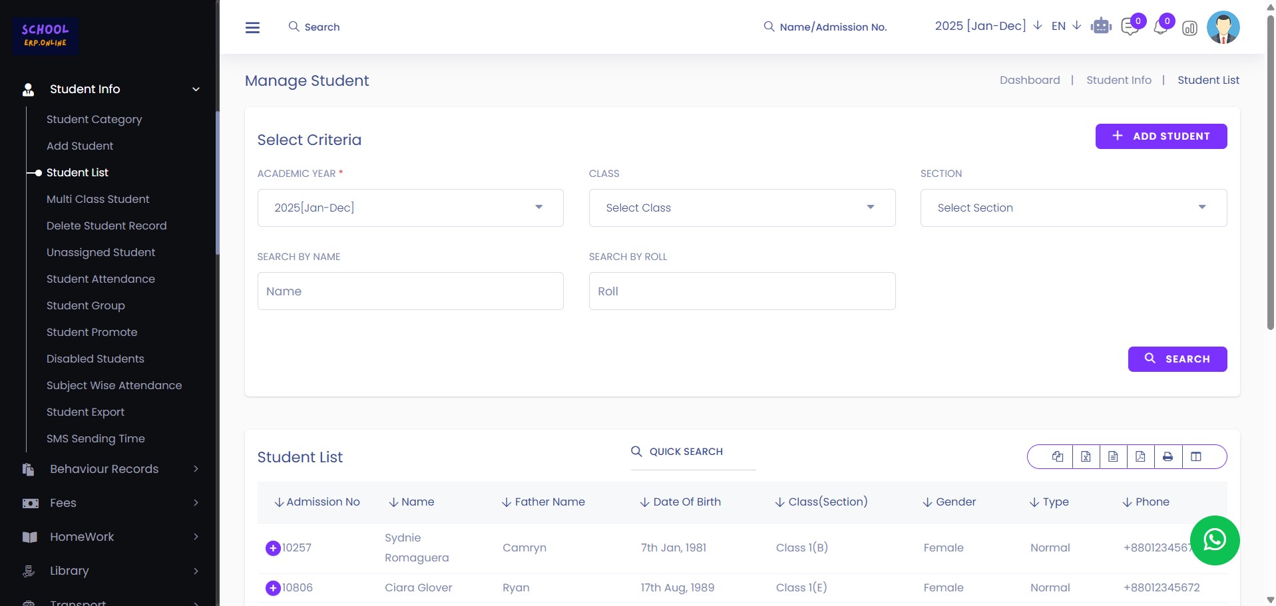The height and width of the screenshot is (606, 1276).
Task: Expand row details for admission 10257
Action: click(x=273, y=548)
